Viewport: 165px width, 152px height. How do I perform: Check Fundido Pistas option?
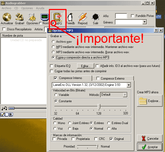click(x=133, y=16)
